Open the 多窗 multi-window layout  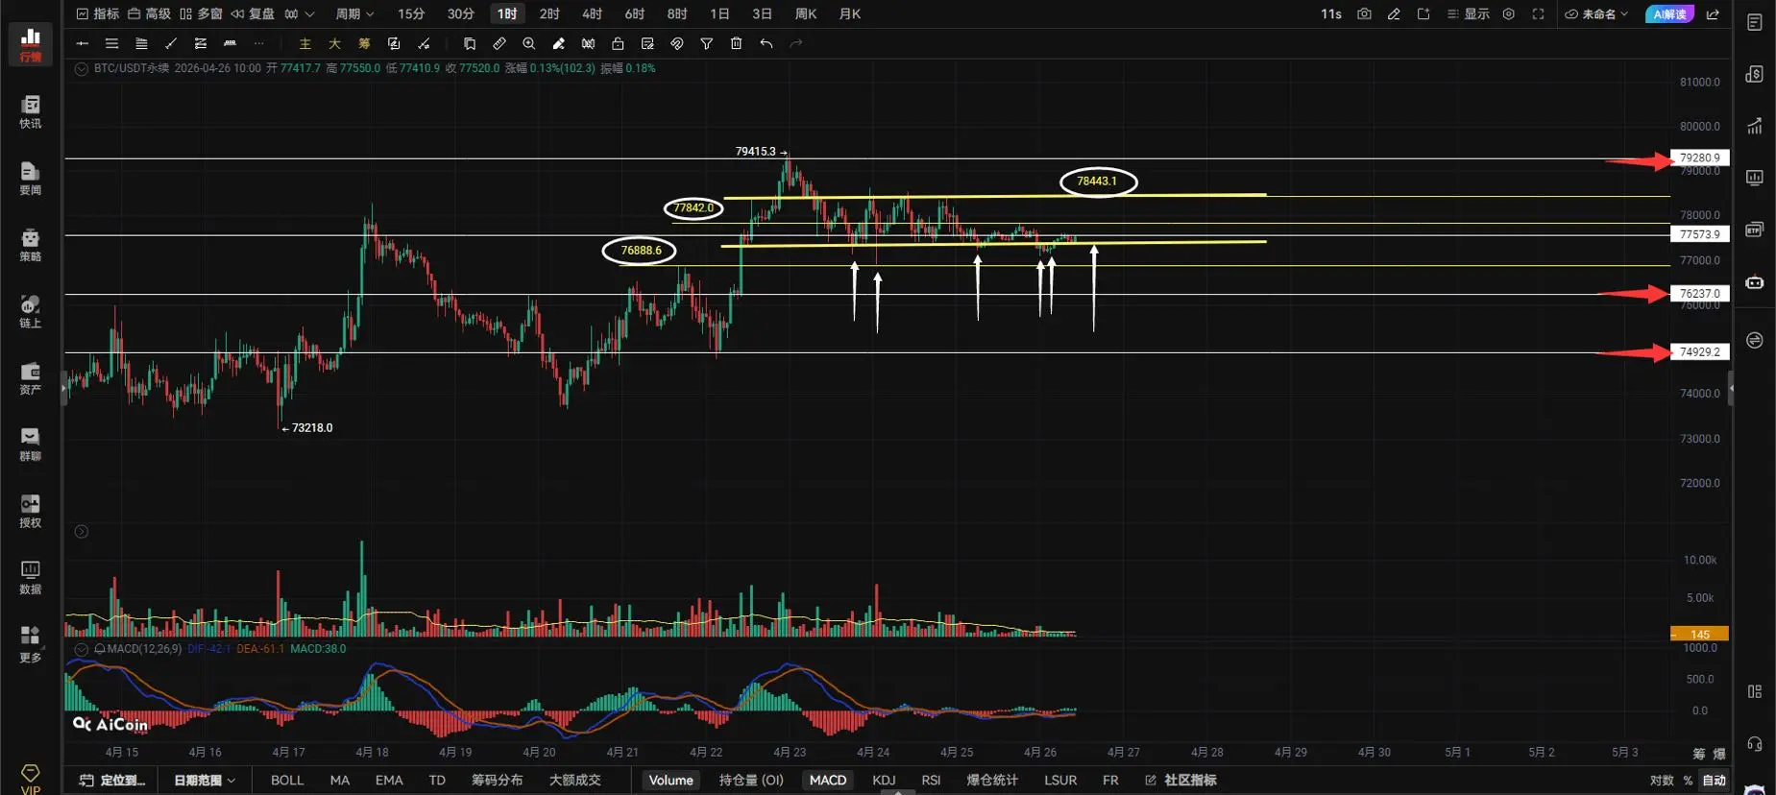(201, 14)
